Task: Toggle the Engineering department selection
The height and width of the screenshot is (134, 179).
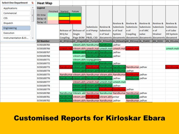Action: click(x=16, y=28)
